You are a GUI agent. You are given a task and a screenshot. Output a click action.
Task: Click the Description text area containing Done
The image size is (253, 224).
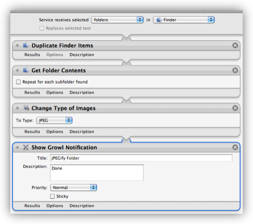pyautogui.click(x=97, y=172)
